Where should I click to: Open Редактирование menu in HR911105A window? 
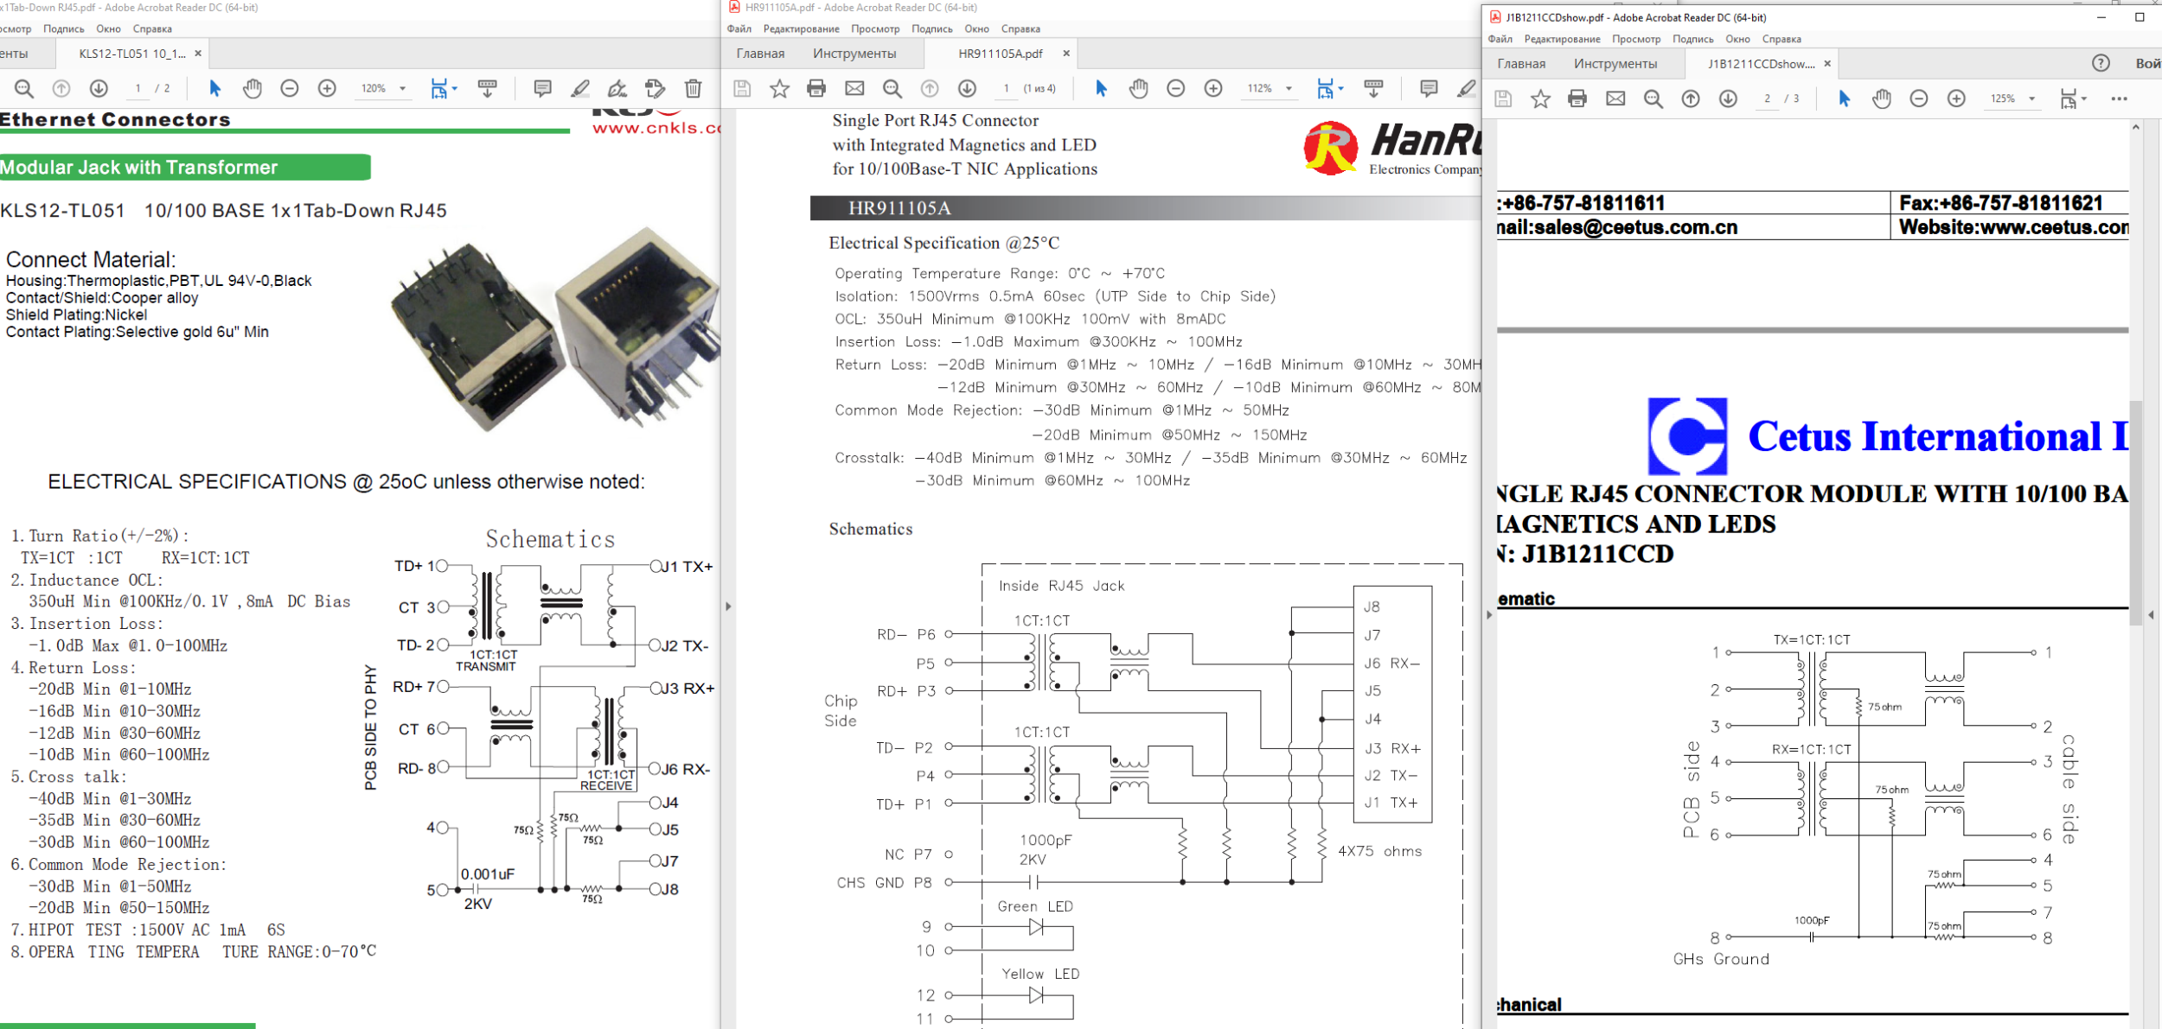click(801, 29)
